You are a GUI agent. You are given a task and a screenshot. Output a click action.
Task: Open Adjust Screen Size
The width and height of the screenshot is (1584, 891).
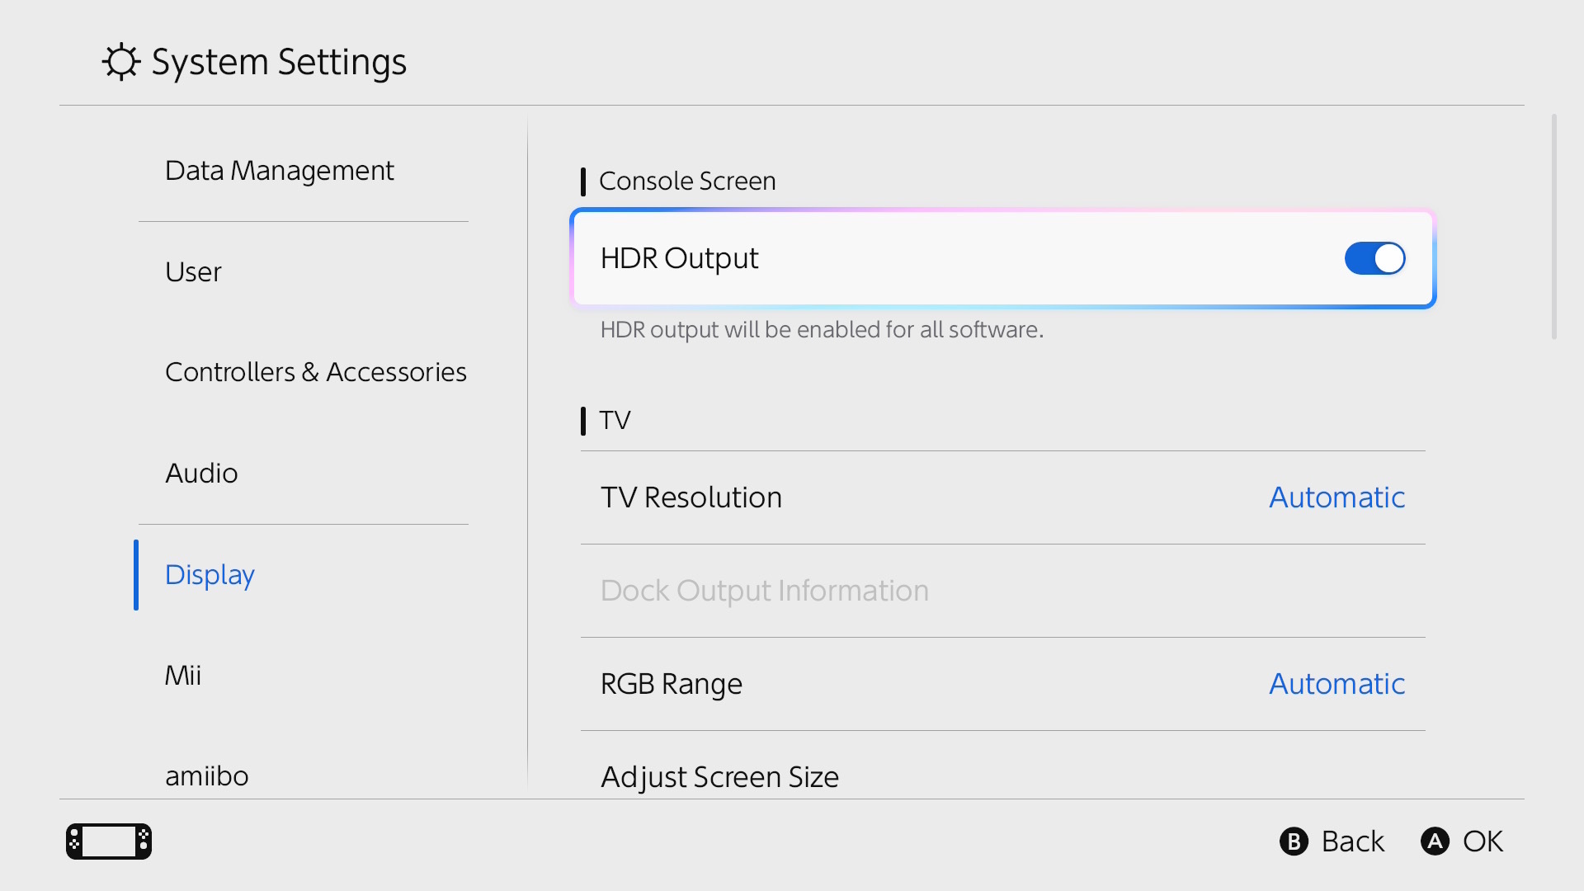click(x=719, y=777)
